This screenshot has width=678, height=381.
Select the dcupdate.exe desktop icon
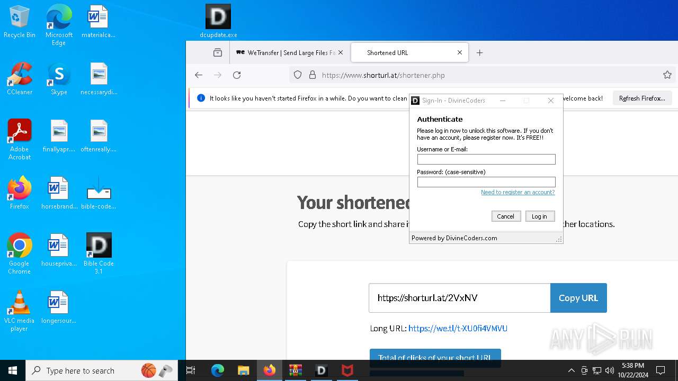[x=218, y=21]
